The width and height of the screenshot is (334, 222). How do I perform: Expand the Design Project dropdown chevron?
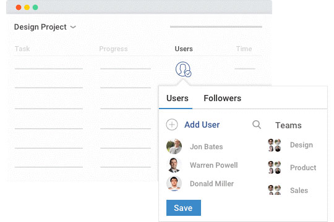pyautogui.click(x=73, y=27)
